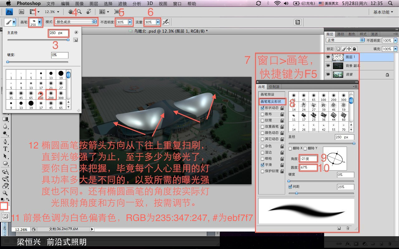The height and width of the screenshot is (249, 399).
Task: Switch to 通道 tab
Action: click(374, 34)
